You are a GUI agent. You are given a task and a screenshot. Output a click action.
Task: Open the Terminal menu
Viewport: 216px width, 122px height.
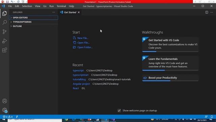61,6
